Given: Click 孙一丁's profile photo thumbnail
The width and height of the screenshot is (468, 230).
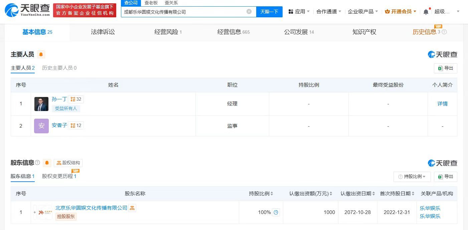Looking at the screenshot, I should click(41, 104).
